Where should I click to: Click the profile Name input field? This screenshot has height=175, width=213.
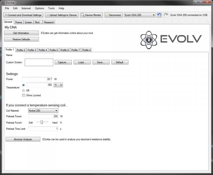click(39, 55)
